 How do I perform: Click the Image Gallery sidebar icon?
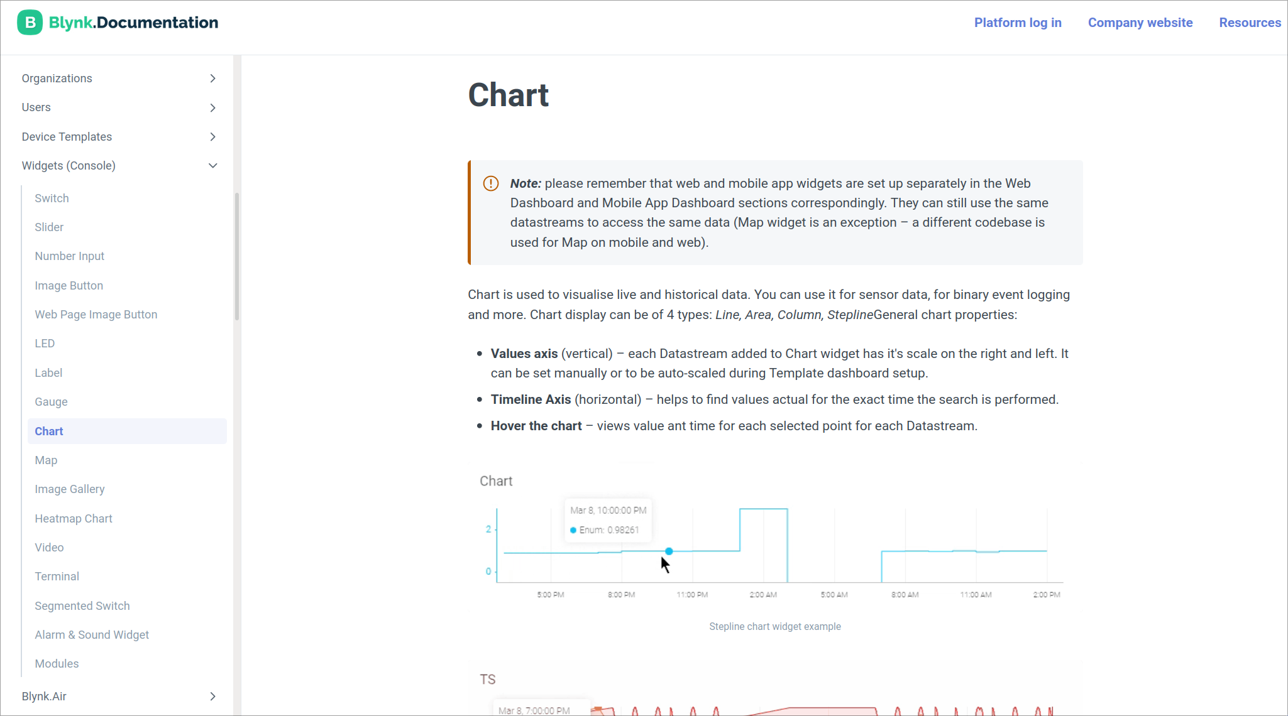click(69, 489)
